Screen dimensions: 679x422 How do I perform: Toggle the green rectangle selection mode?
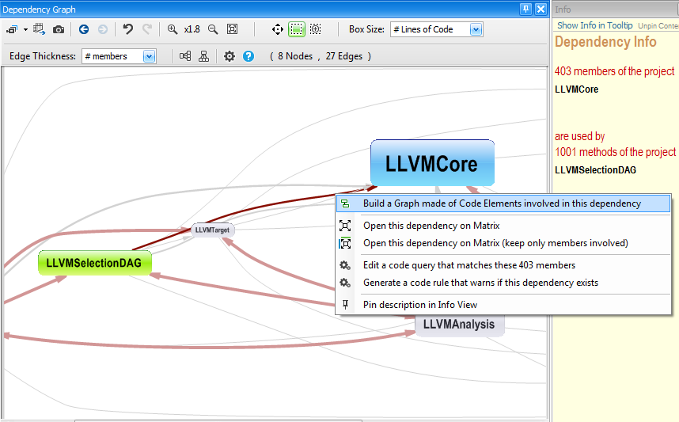click(297, 29)
